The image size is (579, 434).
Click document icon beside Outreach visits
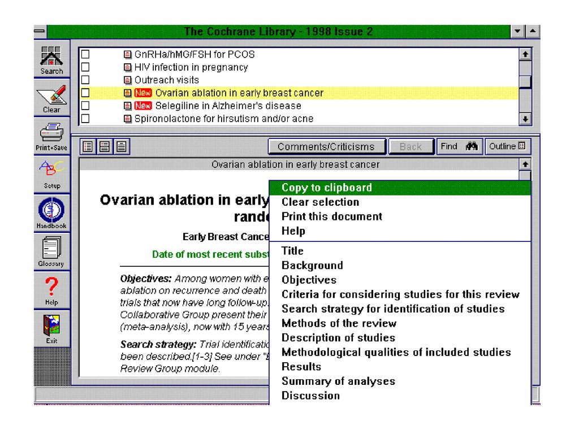point(127,80)
